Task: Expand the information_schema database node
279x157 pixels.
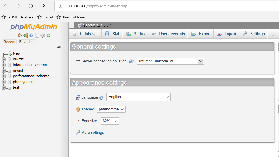Action: tap(4, 65)
